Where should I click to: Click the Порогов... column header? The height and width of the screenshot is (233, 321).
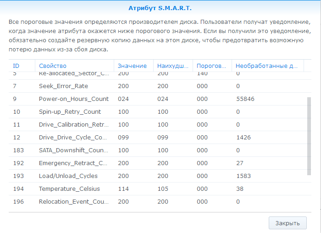click(x=211, y=66)
